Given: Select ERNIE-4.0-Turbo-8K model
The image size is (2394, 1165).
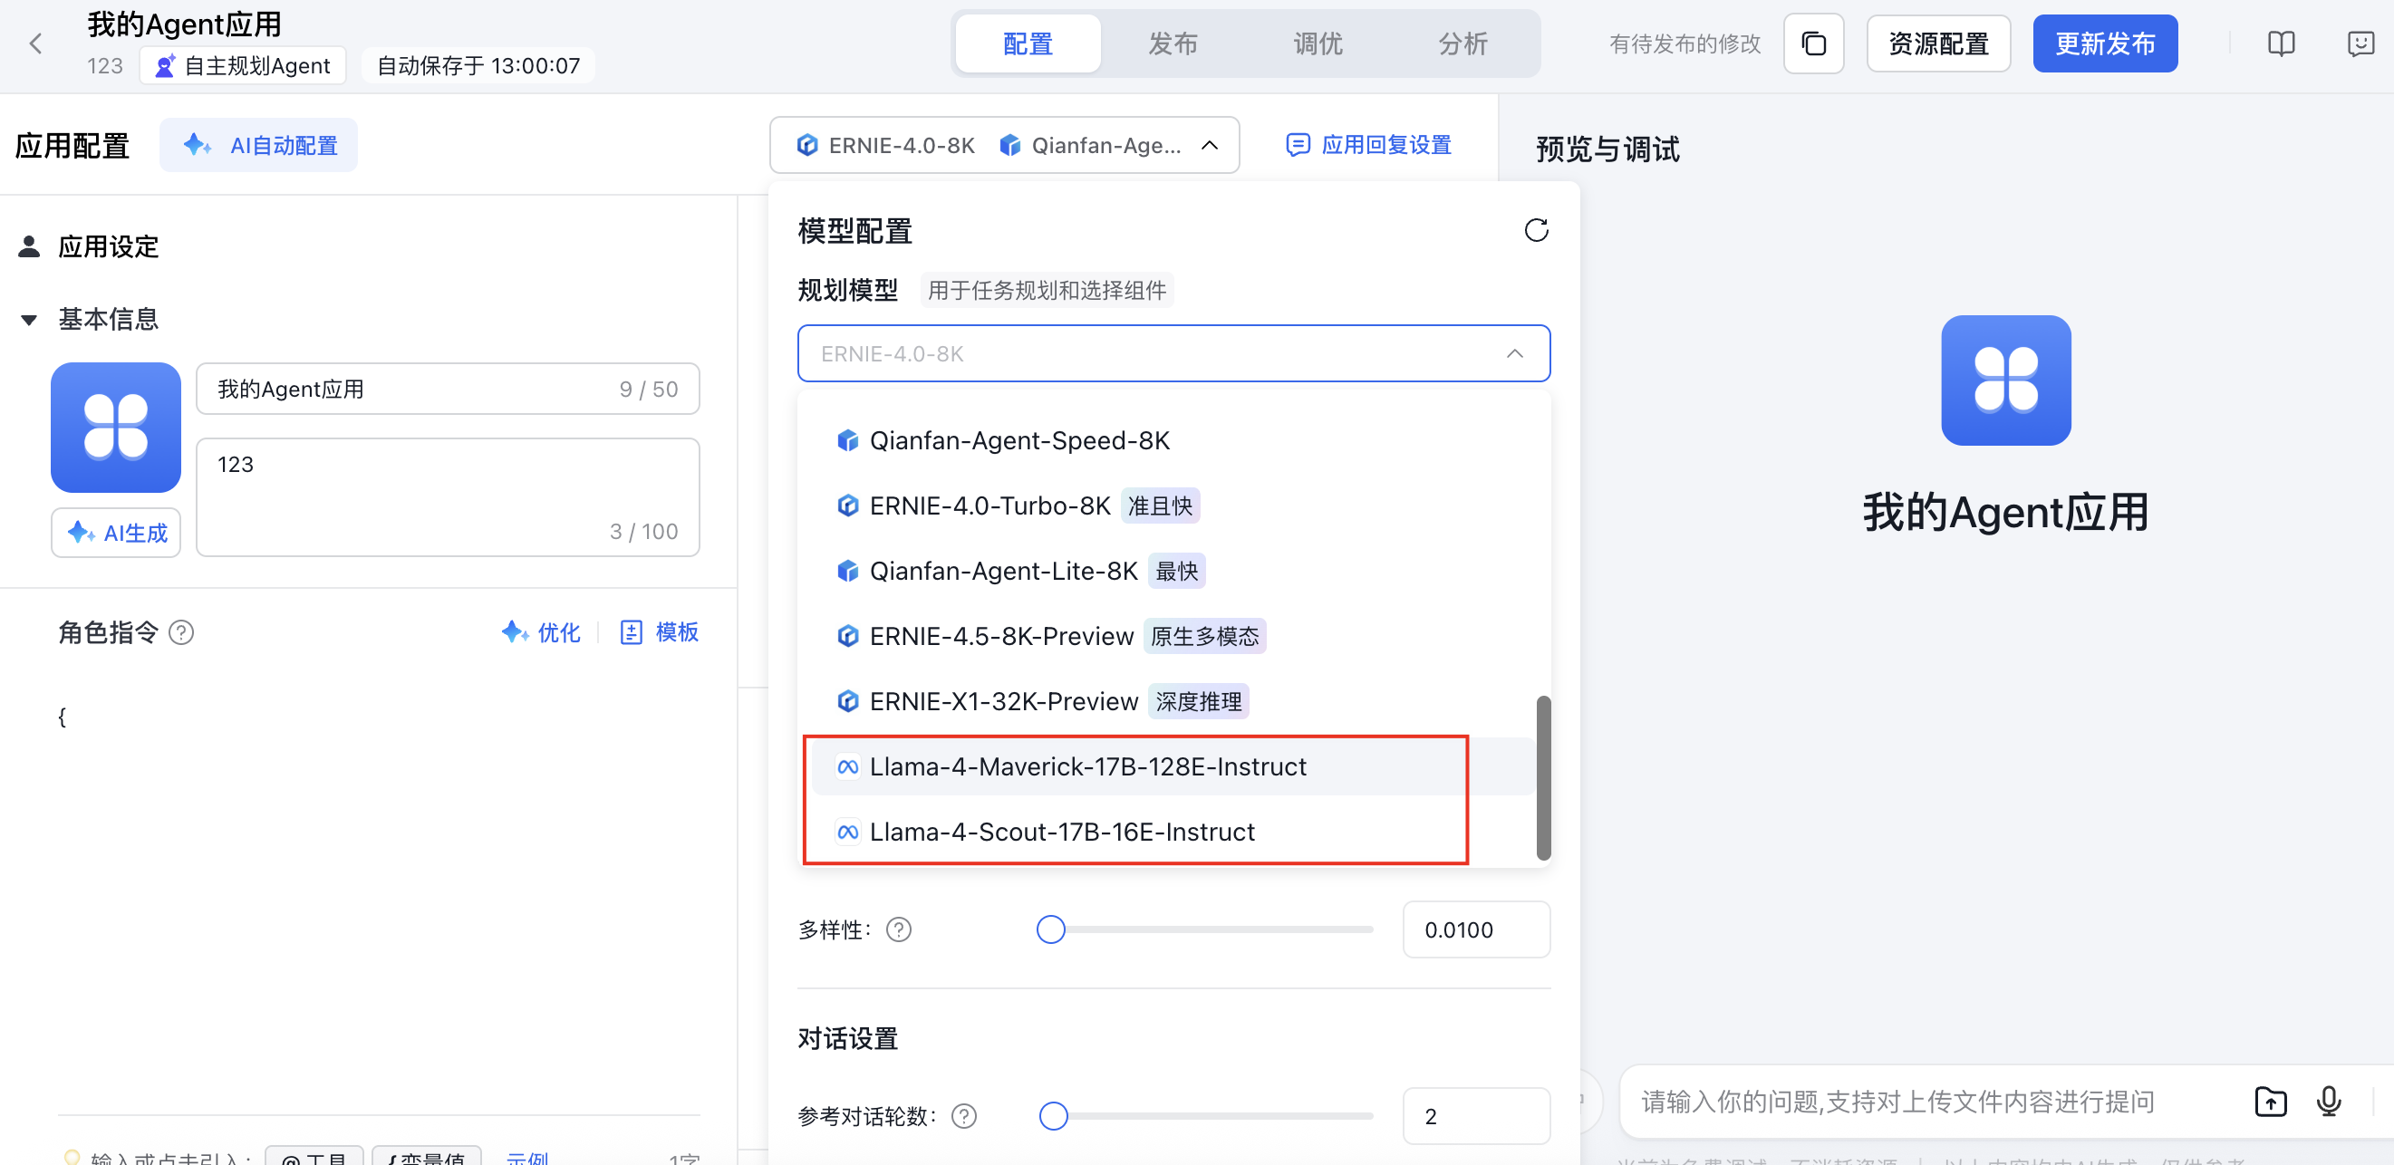Looking at the screenshot, I should (1173, 505).
